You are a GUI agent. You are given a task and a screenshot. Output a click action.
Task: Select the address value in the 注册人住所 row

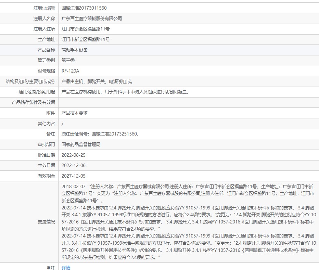tap(86, 29)
